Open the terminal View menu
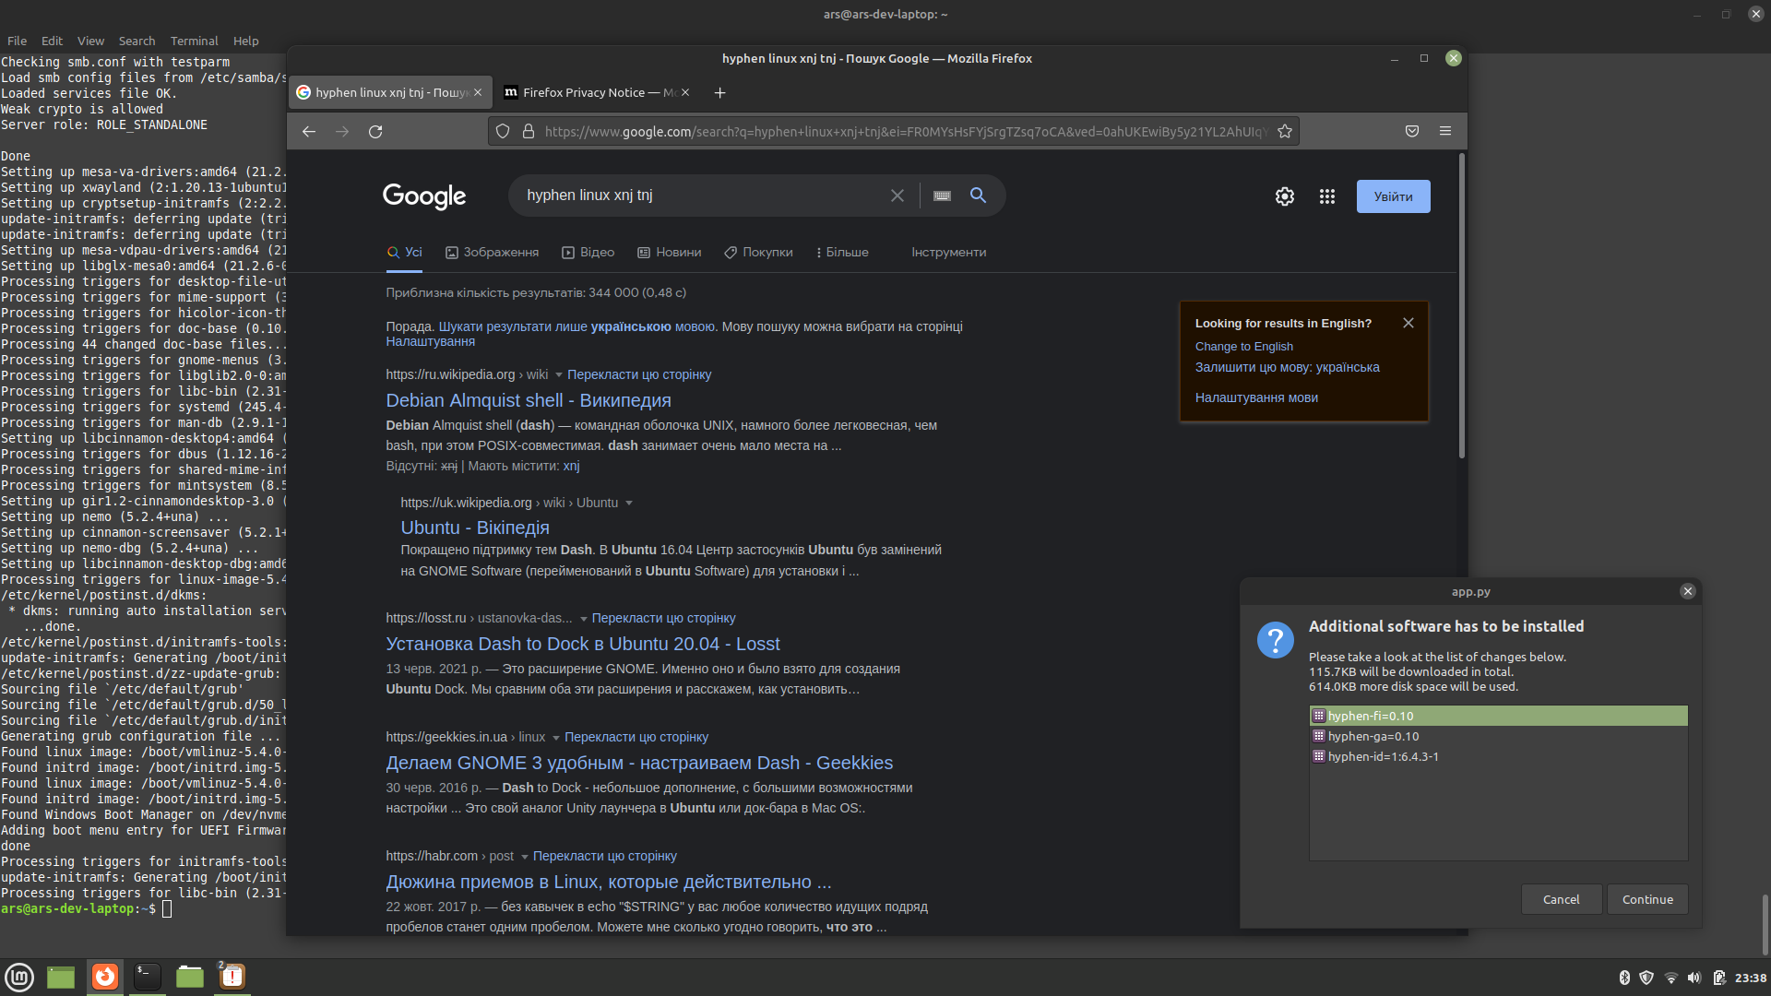The width and height of the screenshot is (1771, 996). click(x=90, y=41)
